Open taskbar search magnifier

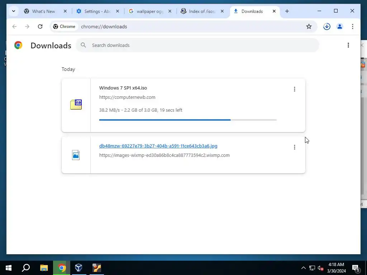(x=26, y=268)
